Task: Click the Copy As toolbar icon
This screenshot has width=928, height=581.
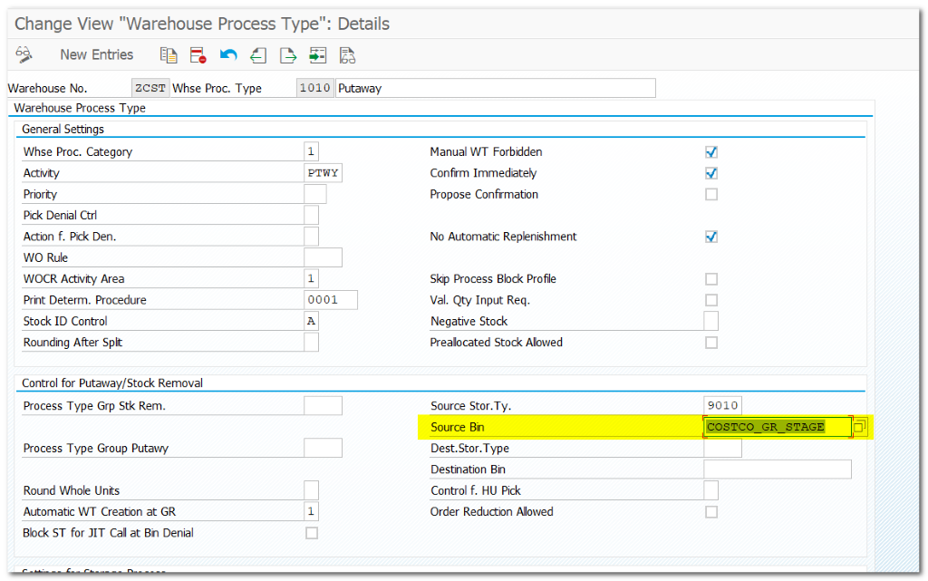Action: (169, 54)
